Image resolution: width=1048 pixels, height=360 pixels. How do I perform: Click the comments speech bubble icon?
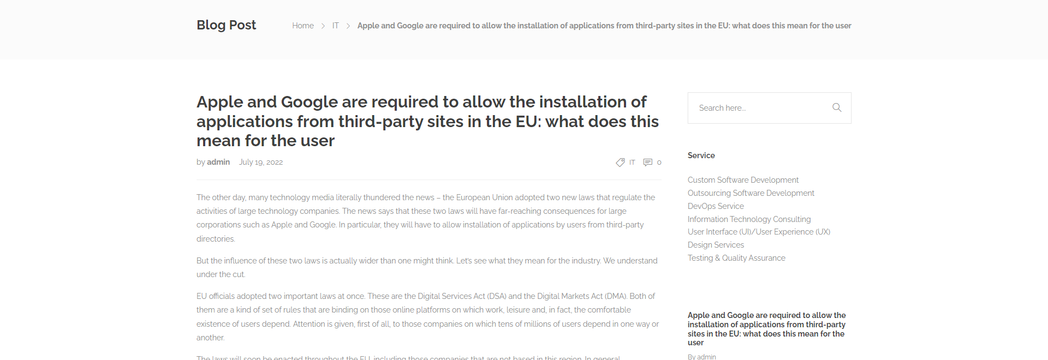point(648,162)
